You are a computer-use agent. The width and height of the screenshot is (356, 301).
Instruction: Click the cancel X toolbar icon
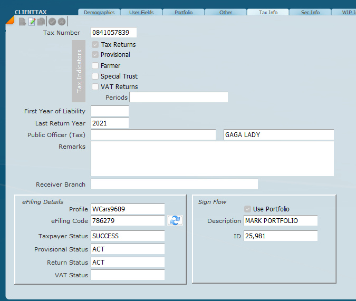point(62,22)
